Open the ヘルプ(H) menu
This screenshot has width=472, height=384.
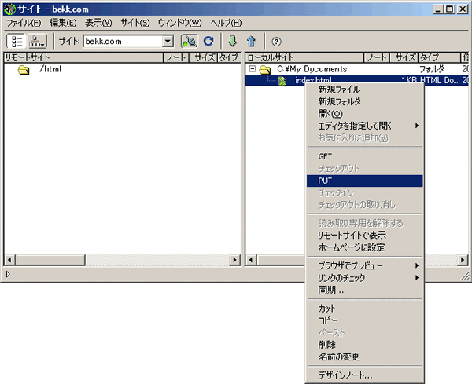[226, 23]
